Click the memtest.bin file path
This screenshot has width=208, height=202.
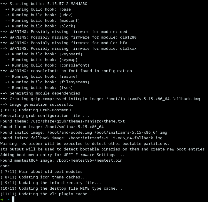90,160
